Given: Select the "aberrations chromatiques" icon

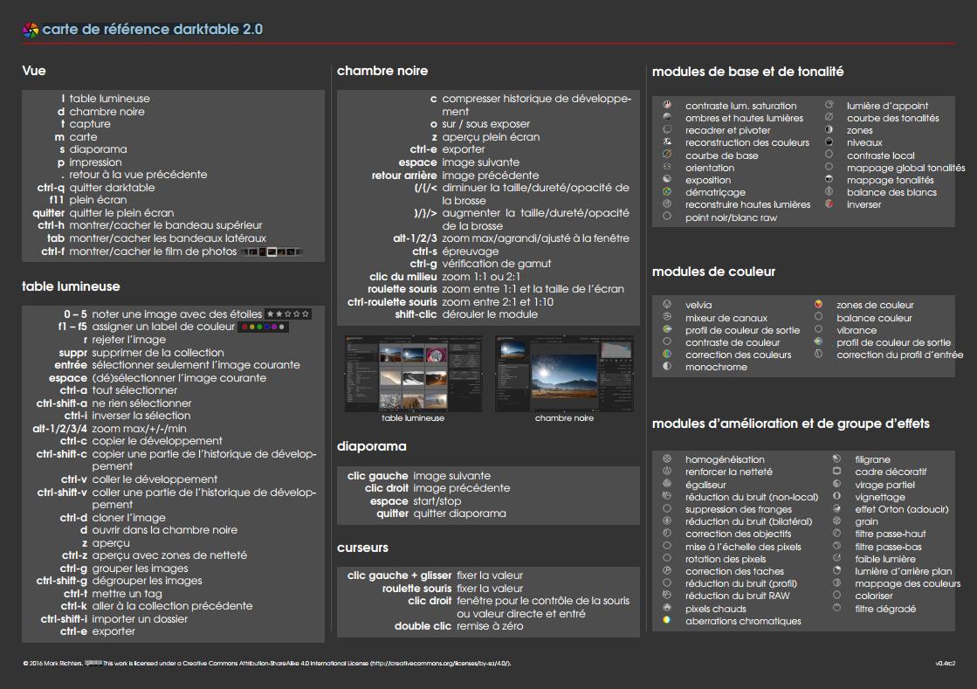Looking at the screenshot, I should 667,621.
